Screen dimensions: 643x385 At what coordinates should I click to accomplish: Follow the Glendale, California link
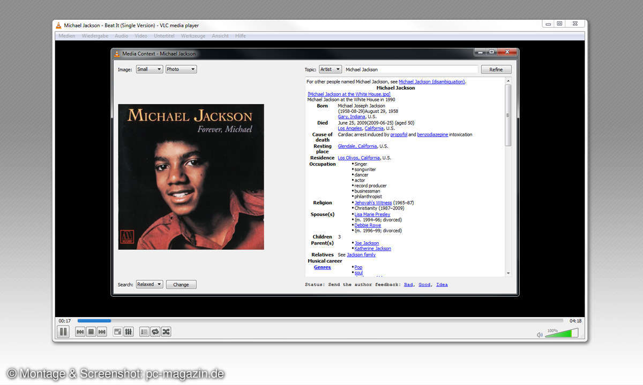coord(357,147)
